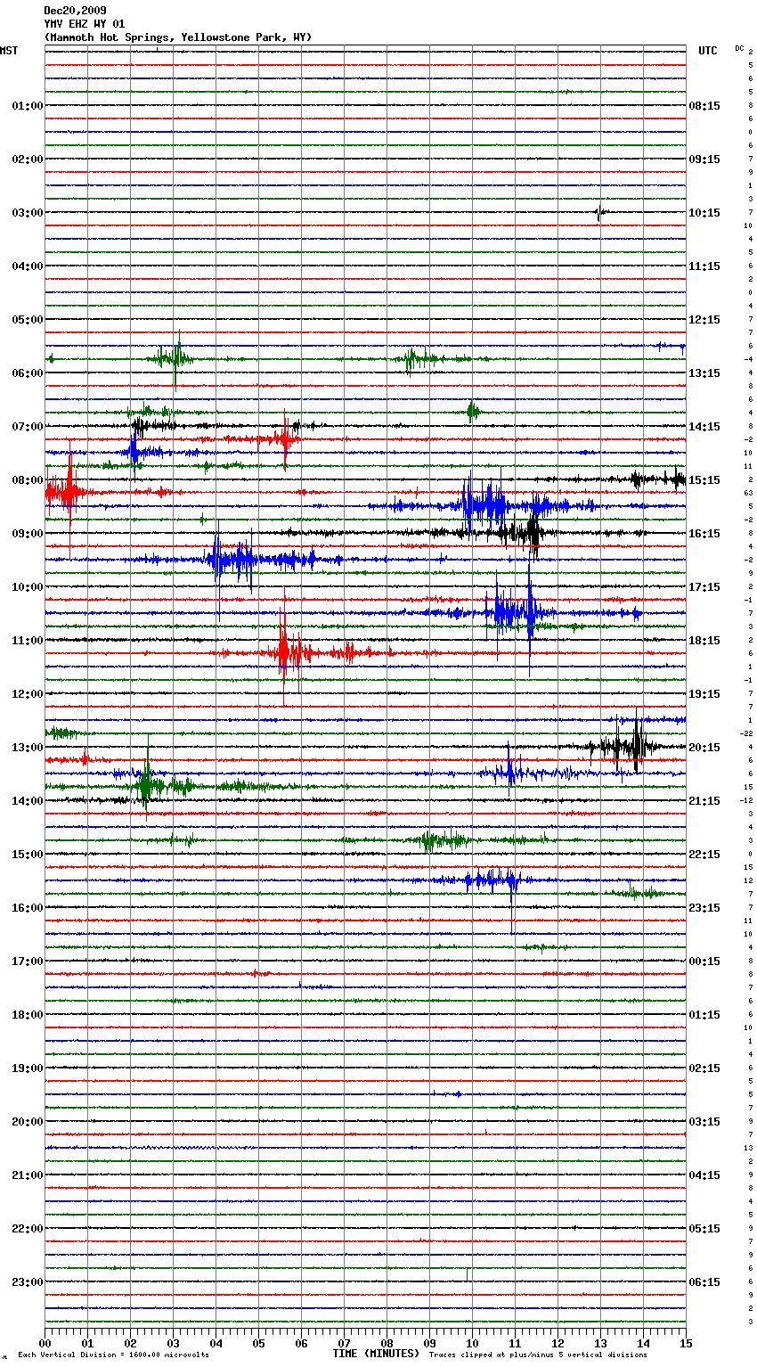Click the "UTC" timezone label
The height and width of the screenshot is (1367, 757).
pyautogui.click(x=707, y=51)
